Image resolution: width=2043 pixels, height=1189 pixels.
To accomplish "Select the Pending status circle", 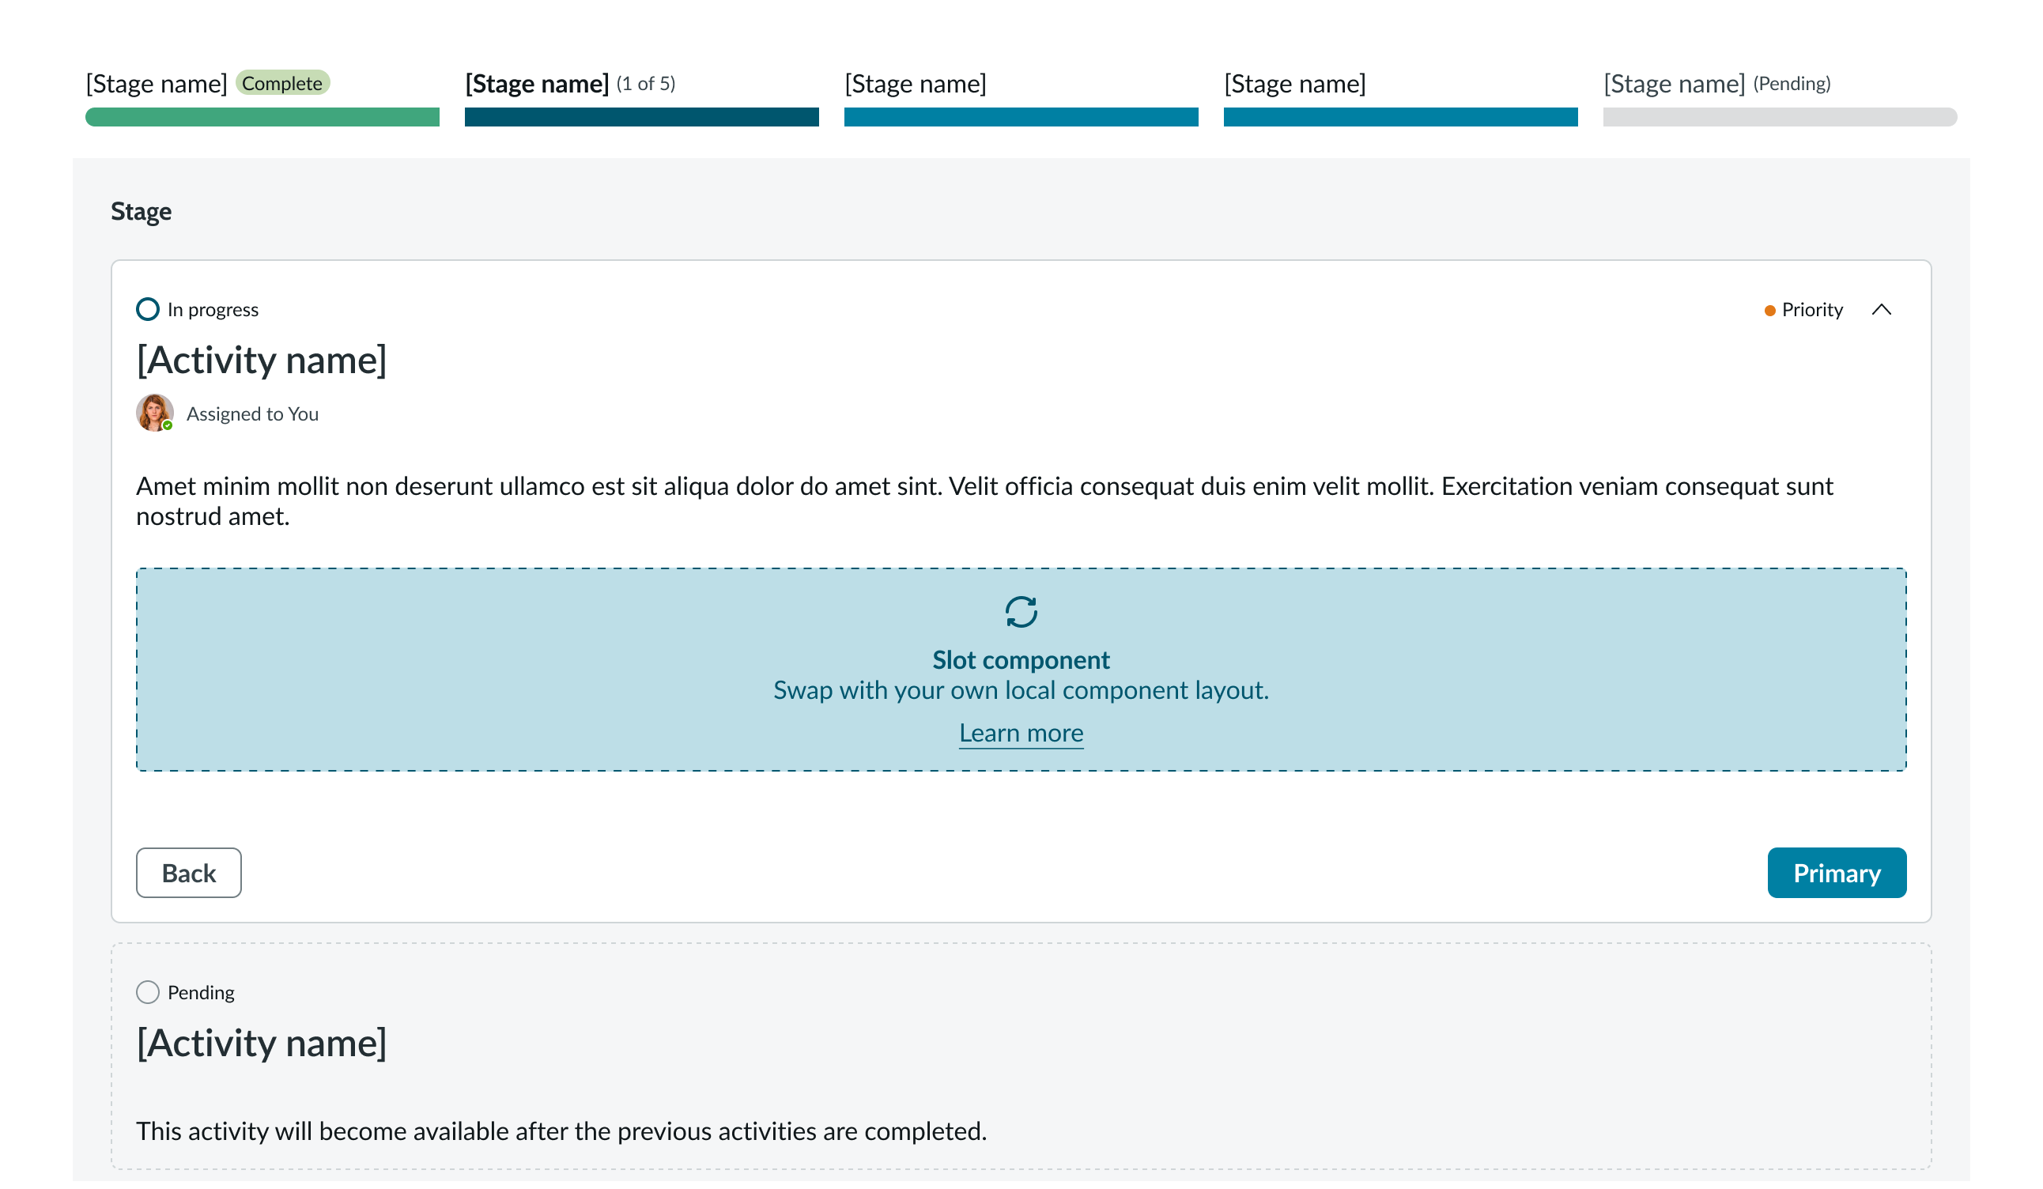I will tap(148, 991).
